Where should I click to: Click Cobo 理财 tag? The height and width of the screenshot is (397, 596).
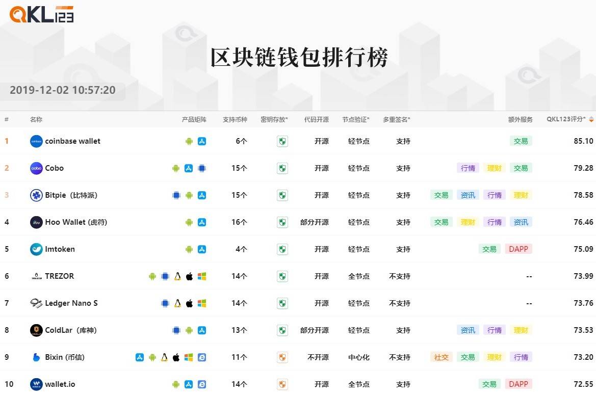point(494,168)
